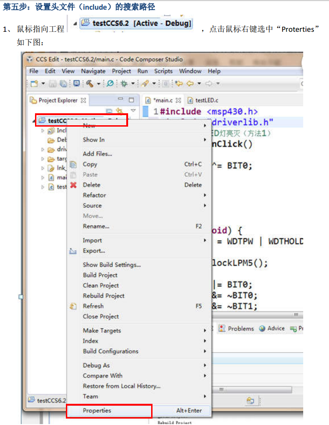This screenshot has width=329, height=425.
Task: Maximize the Project Explorer panel
Action: click(131, 100)
